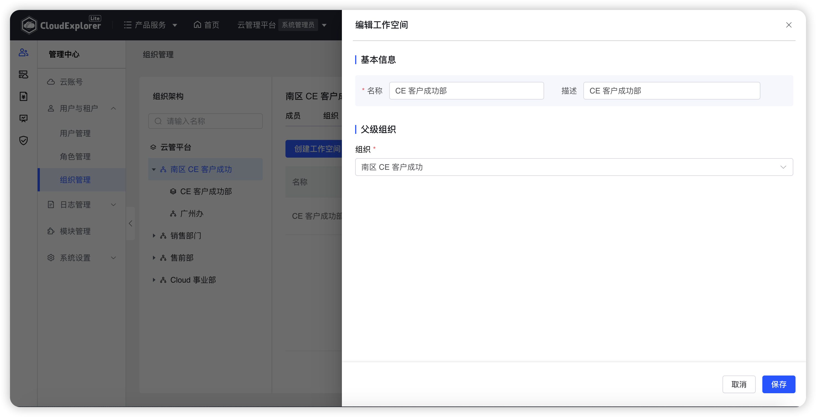Open the user management icon in icon rail
Image resolution: width=816 pixels, height=417 pixels.
(24, 52)
